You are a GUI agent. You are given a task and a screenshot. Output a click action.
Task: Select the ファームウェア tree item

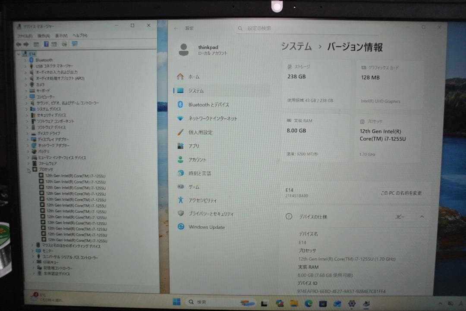point(48,164)
